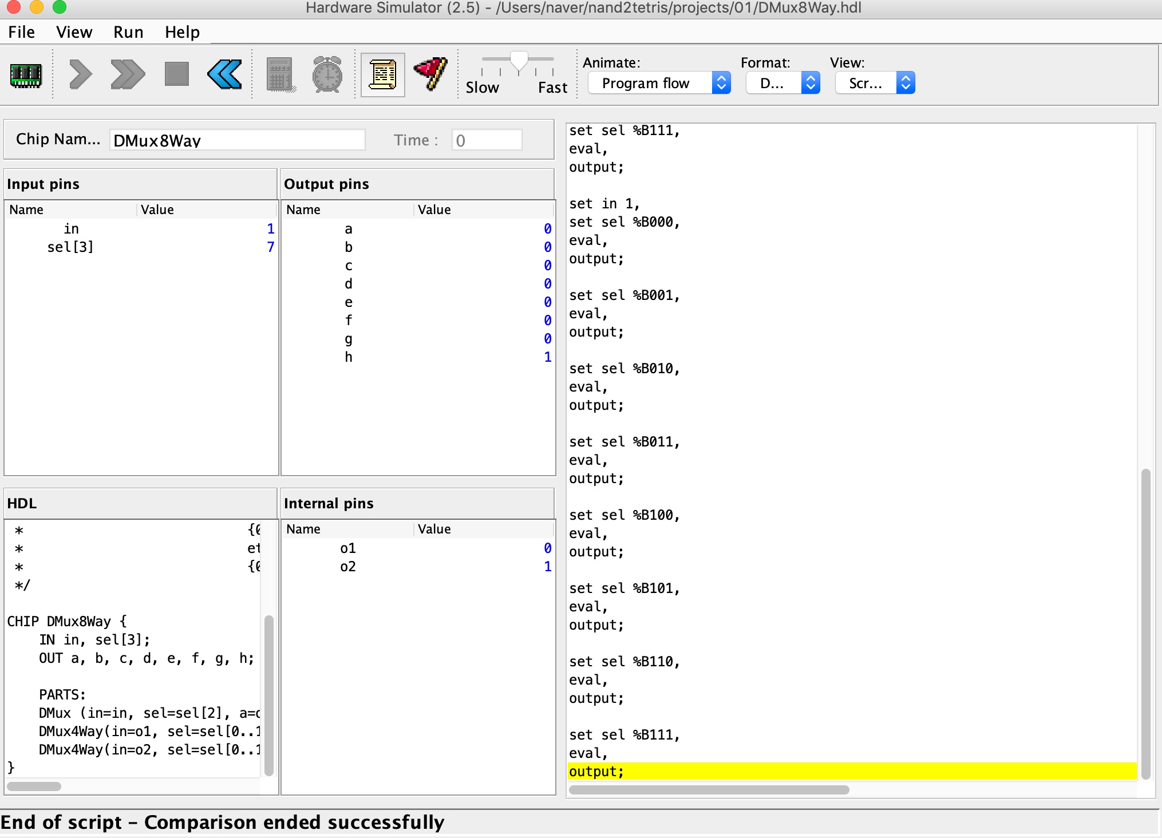The image size is (1162, 838).
Task: Open the Animate dropdown showing Program flow
Action: (x=659, y=84)
